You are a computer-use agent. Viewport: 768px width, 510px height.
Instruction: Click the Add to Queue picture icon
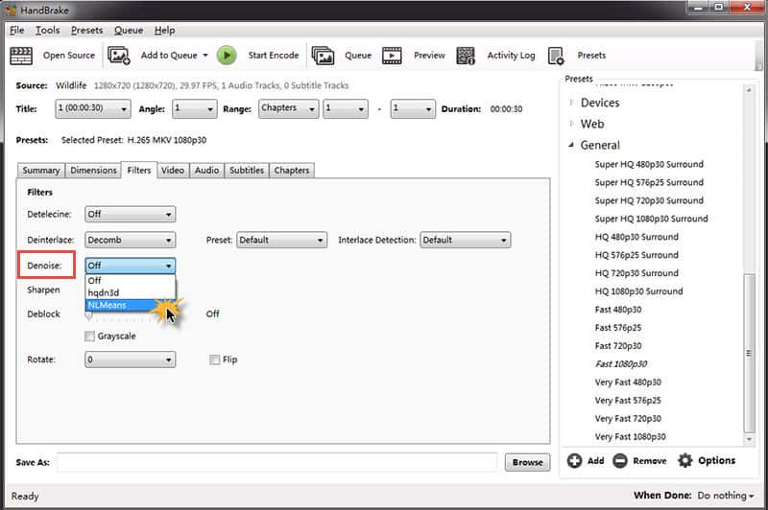pos(118,56)
